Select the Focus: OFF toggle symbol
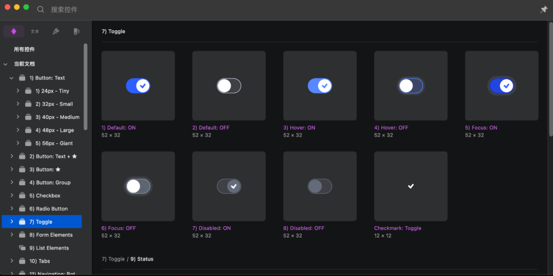Image resolution: width=553 pixels, height=276 pixels. click(138, 186)
